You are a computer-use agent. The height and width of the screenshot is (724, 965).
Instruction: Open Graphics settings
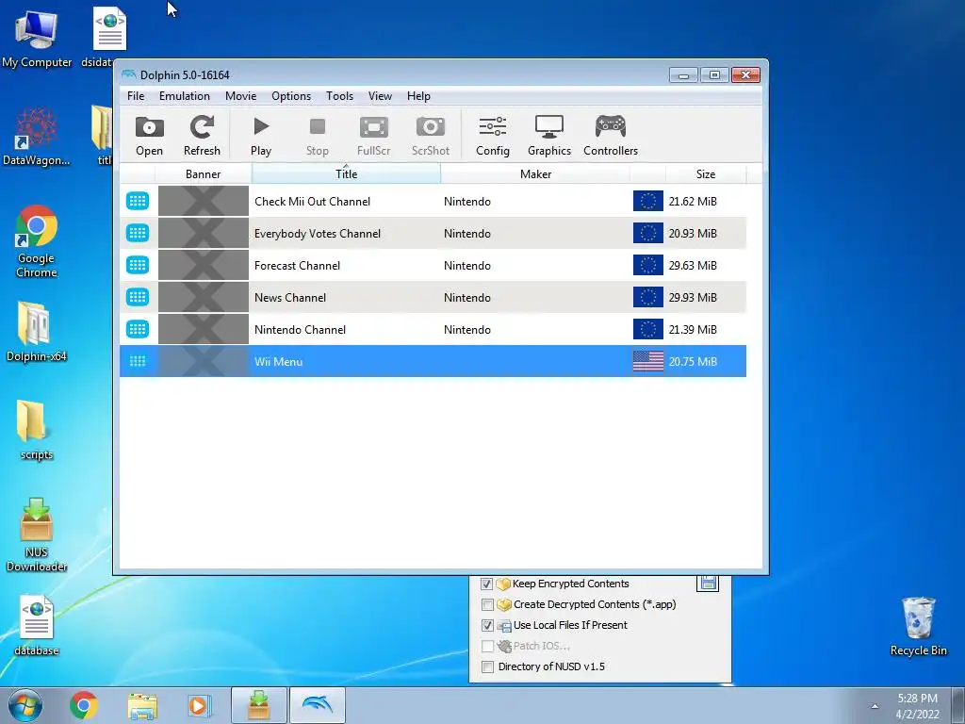pos(549,136)
